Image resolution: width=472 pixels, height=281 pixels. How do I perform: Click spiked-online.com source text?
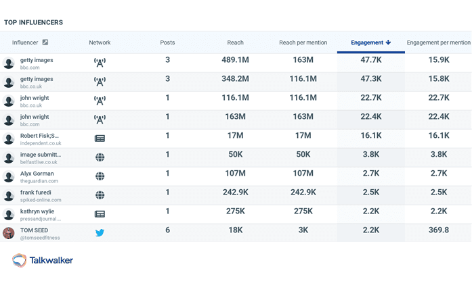tap(41, 200)
